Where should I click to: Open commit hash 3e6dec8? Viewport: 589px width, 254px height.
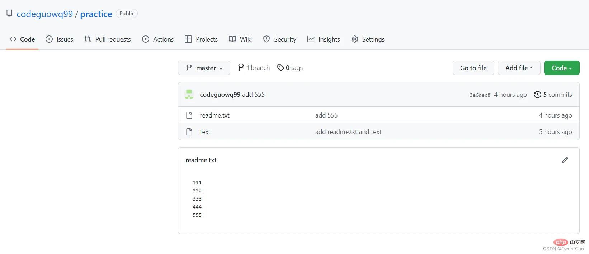pos(480,95)
